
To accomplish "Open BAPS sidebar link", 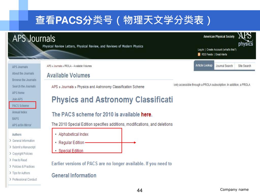I will (15, 119).
